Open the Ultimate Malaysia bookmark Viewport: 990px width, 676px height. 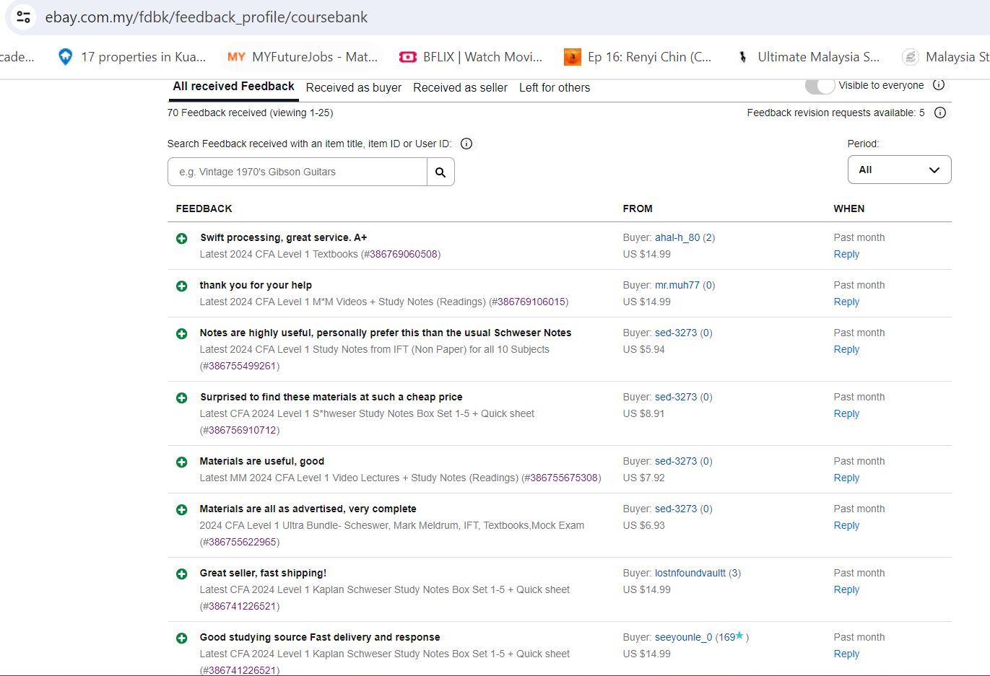pyautogui.click(x=807, y=57)
